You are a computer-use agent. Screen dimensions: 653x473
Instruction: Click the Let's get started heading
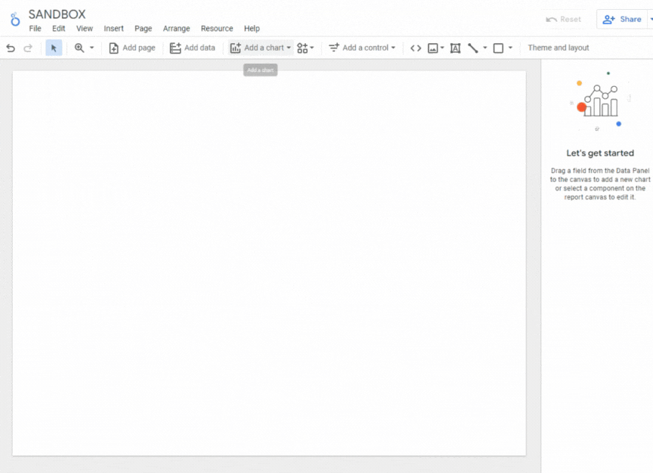pyautogui.click(x=599, y=153)
